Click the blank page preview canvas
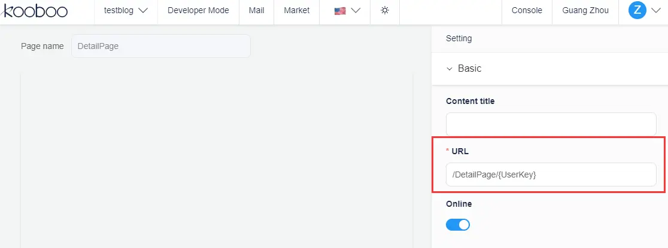This screenshot has height=248, width=668. click(x=217, y=161)
